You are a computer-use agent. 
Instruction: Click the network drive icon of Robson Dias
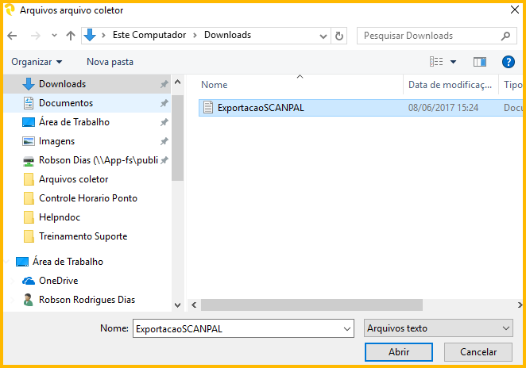29,161
